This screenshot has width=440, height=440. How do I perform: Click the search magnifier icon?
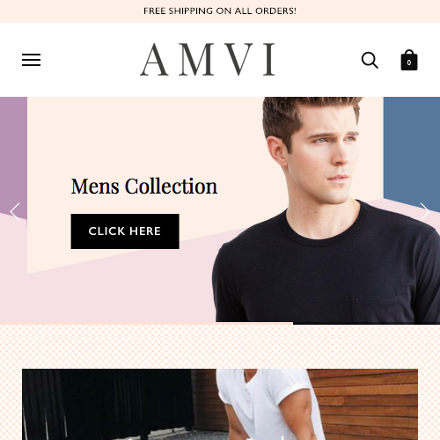click(x=370, y=60)
